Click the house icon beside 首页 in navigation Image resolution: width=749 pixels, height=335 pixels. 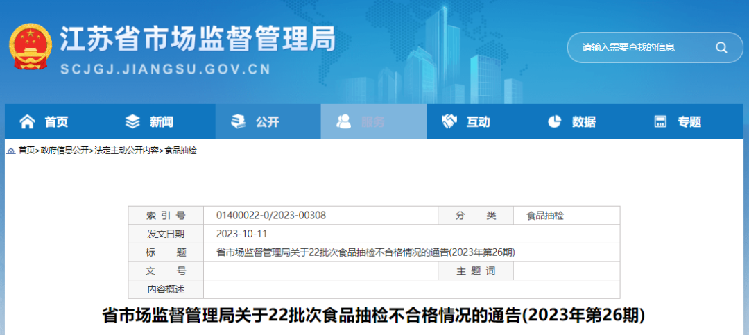tap(27, 122)
